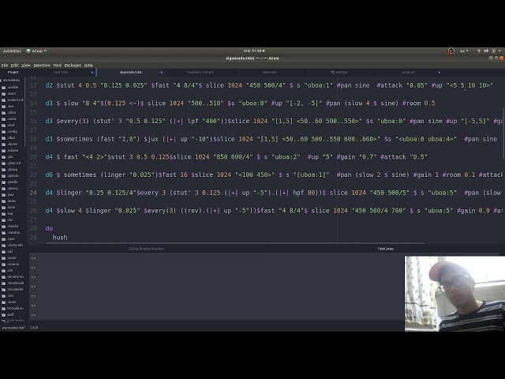
Task: Open the File menu
Action: coord(5,65)
